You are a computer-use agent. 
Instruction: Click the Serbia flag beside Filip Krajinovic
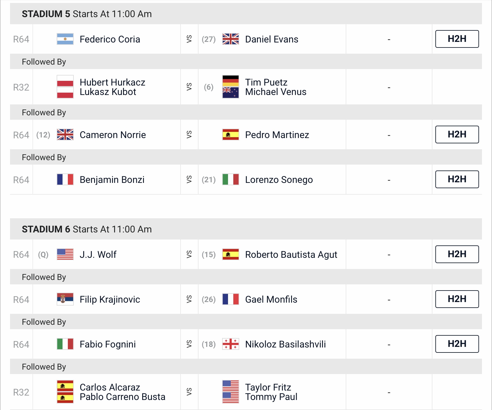click(65, 299)
